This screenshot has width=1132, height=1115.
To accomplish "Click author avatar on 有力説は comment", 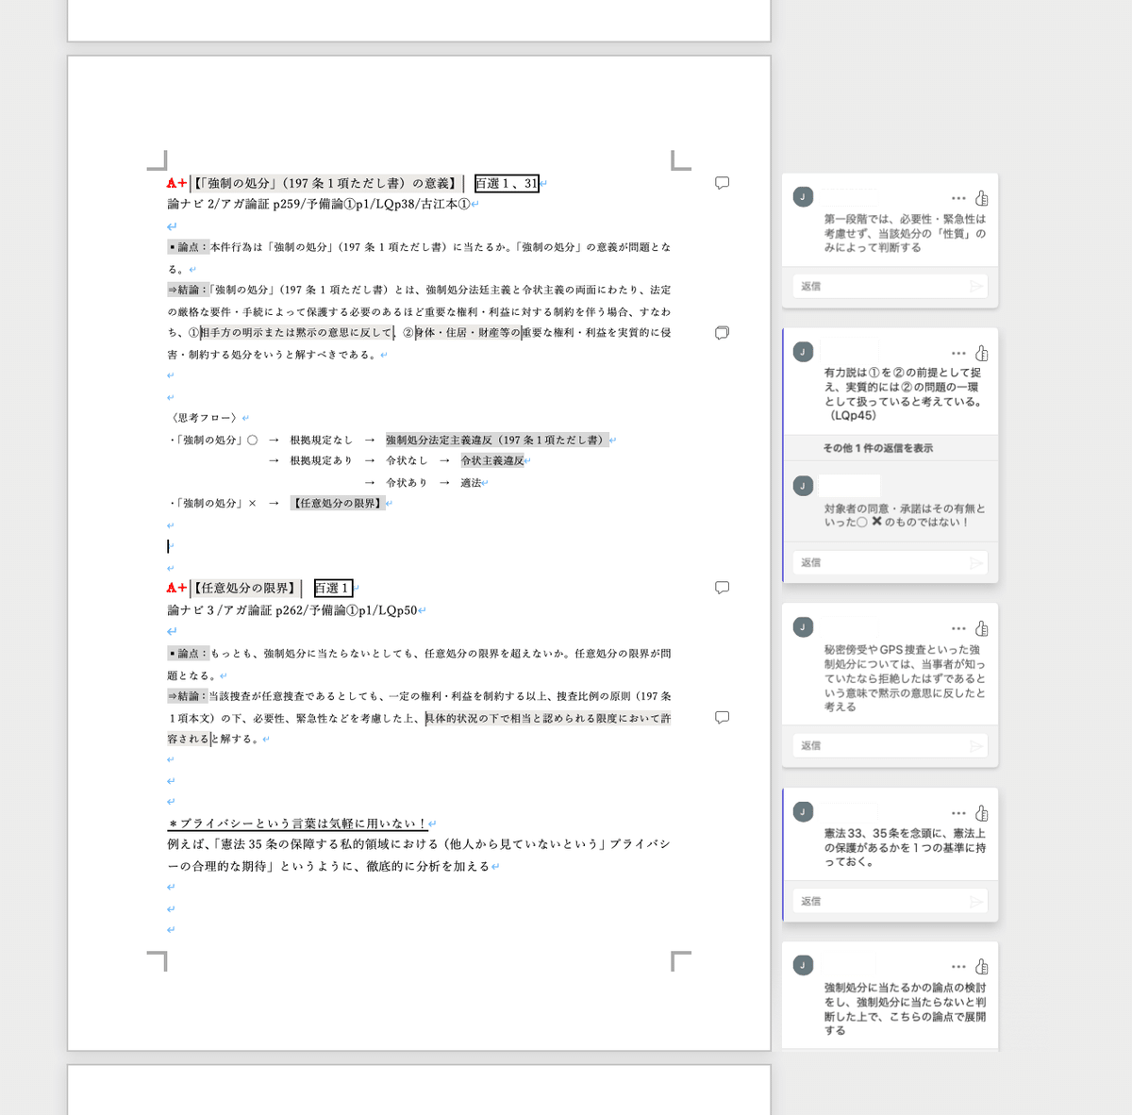I will coord(803,352).
